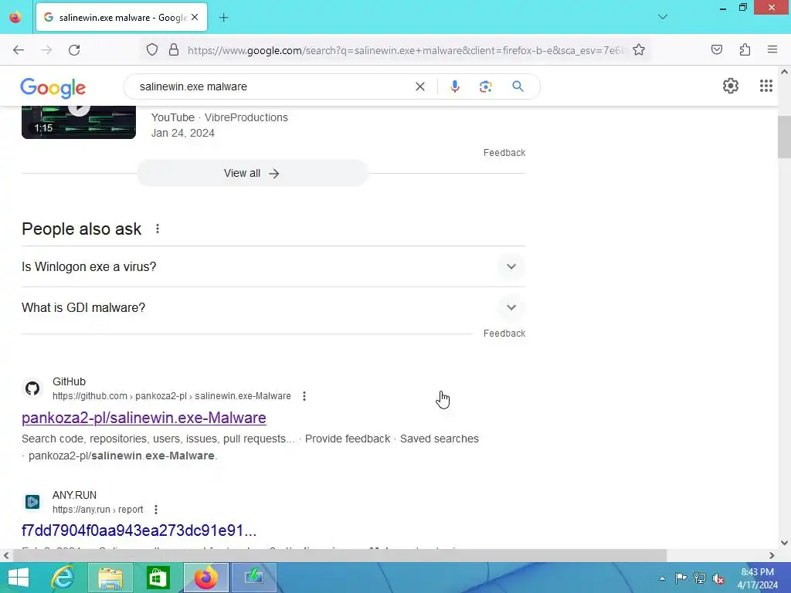
Task: Open the Windows Start button
Action: pos(19,578)
